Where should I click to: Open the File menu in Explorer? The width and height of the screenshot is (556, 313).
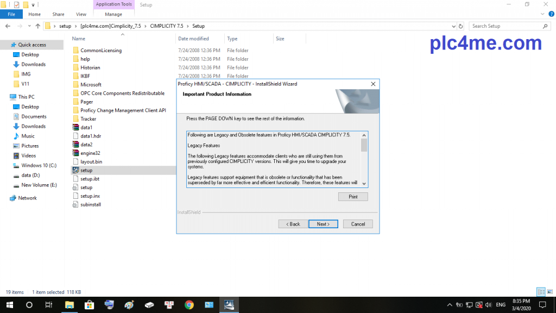11,14
